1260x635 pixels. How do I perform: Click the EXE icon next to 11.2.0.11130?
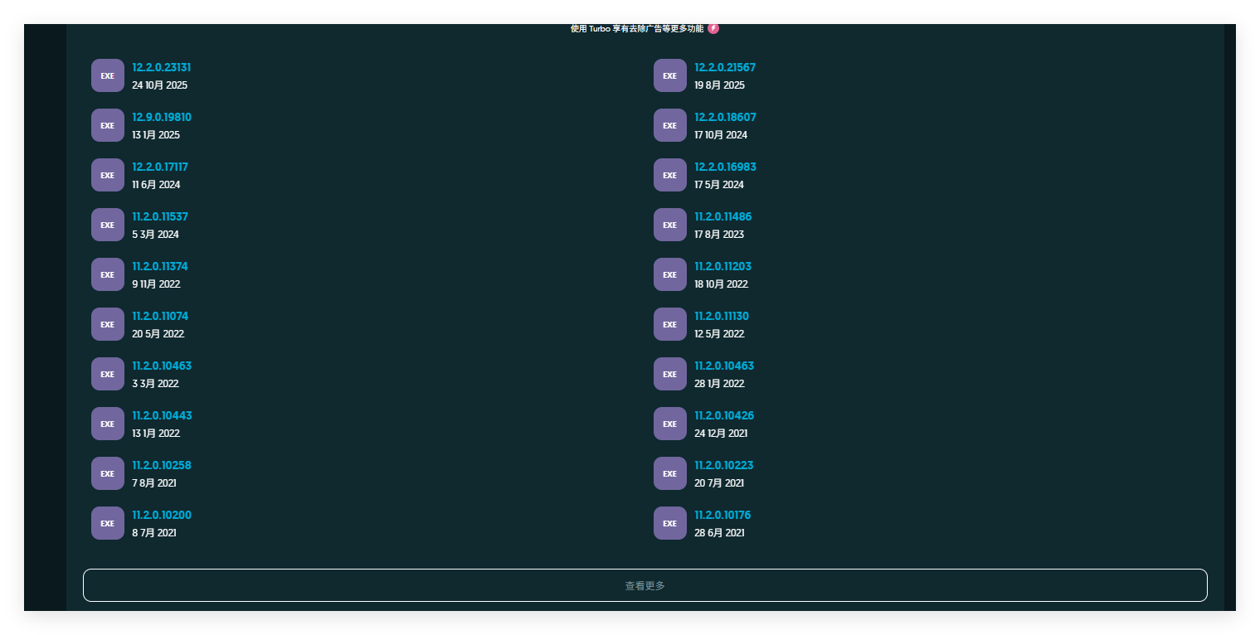tap(669, 324)
